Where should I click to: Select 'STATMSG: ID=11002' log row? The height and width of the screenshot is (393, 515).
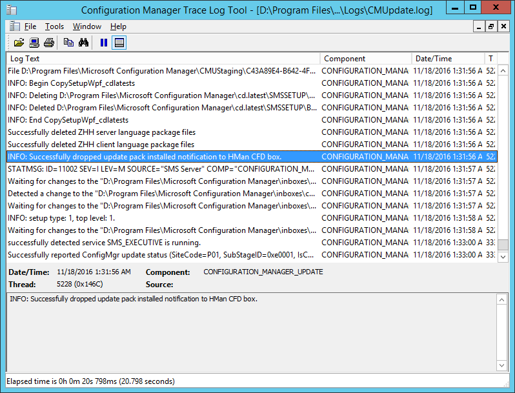tap(252, 169)
